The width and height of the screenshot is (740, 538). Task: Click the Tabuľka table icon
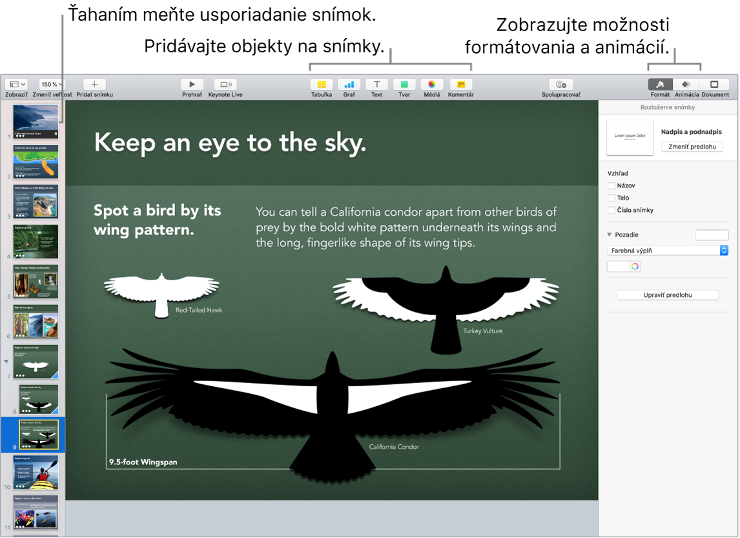tap(322, 85)
